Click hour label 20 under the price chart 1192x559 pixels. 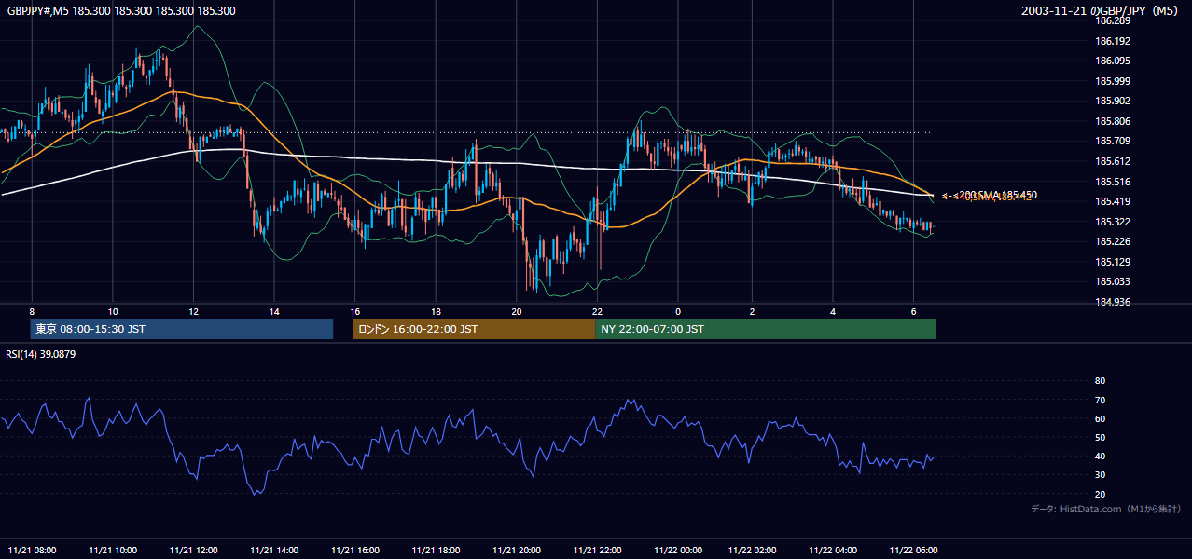pyautogui.click(x=517, y=311)
